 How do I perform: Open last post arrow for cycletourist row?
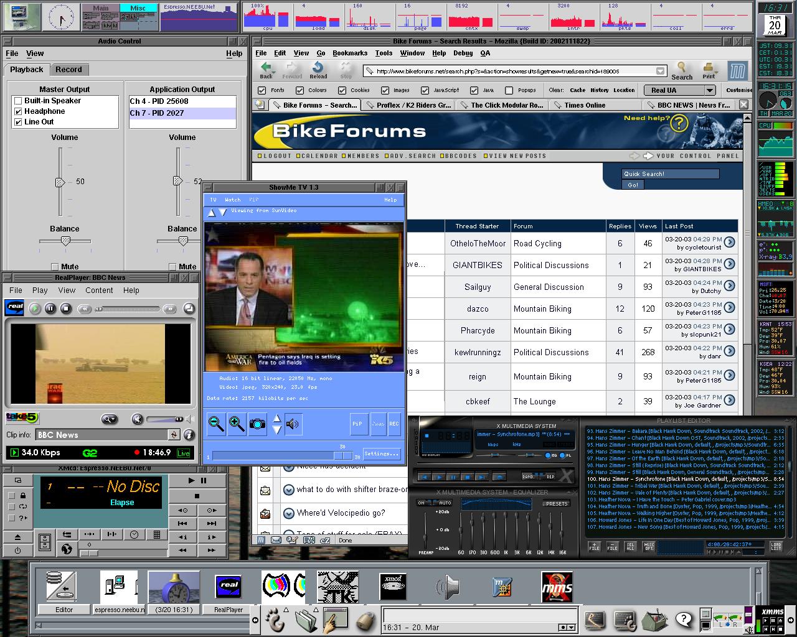(729, 243)
